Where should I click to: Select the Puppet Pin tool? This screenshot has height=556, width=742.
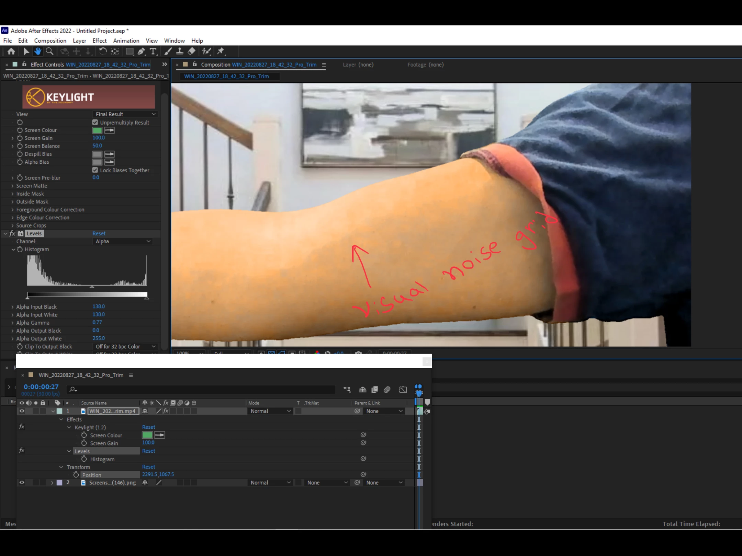[x=221, y=51]
